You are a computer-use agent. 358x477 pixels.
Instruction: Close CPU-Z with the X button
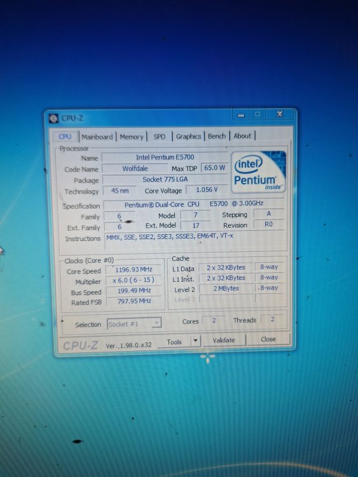(280, 114)
